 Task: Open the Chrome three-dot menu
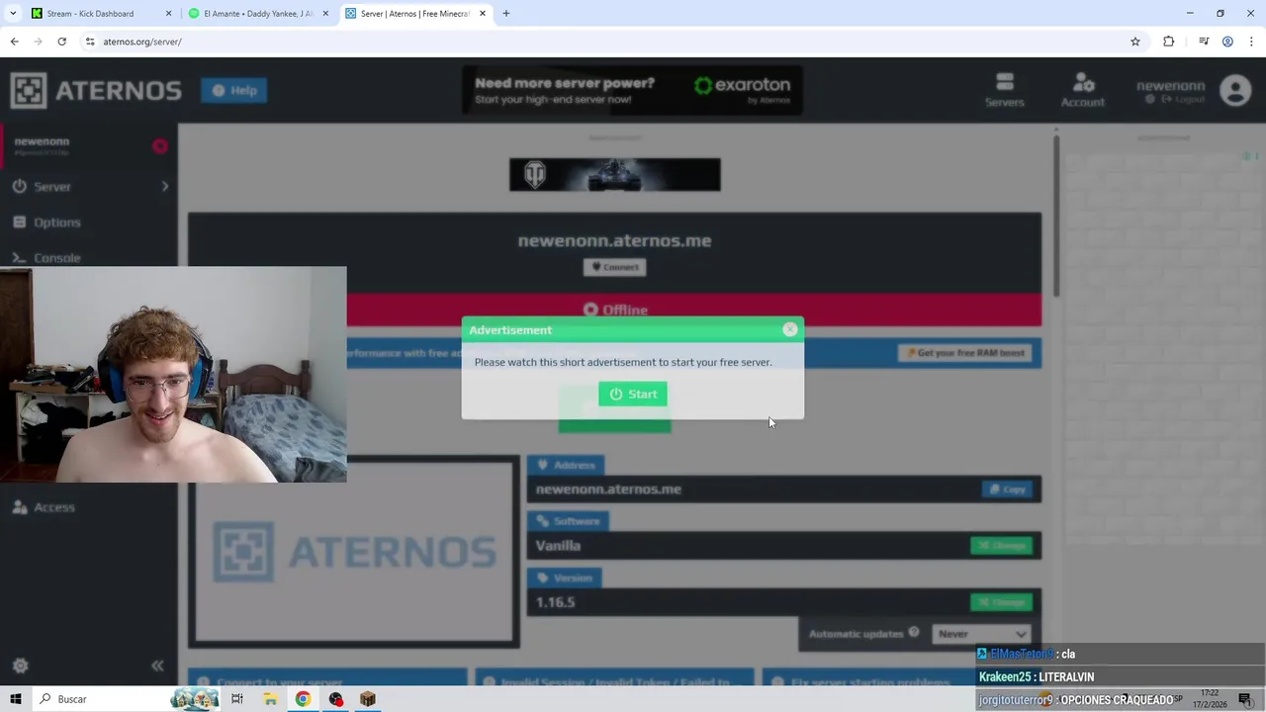(x=1252, y=42)
